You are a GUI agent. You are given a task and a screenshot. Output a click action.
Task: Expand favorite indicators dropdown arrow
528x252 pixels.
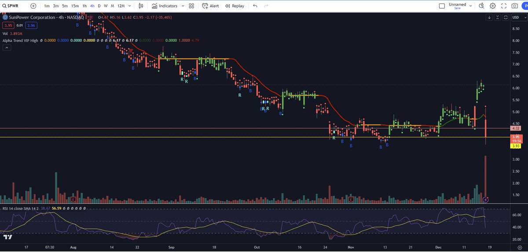click(182, 6)
